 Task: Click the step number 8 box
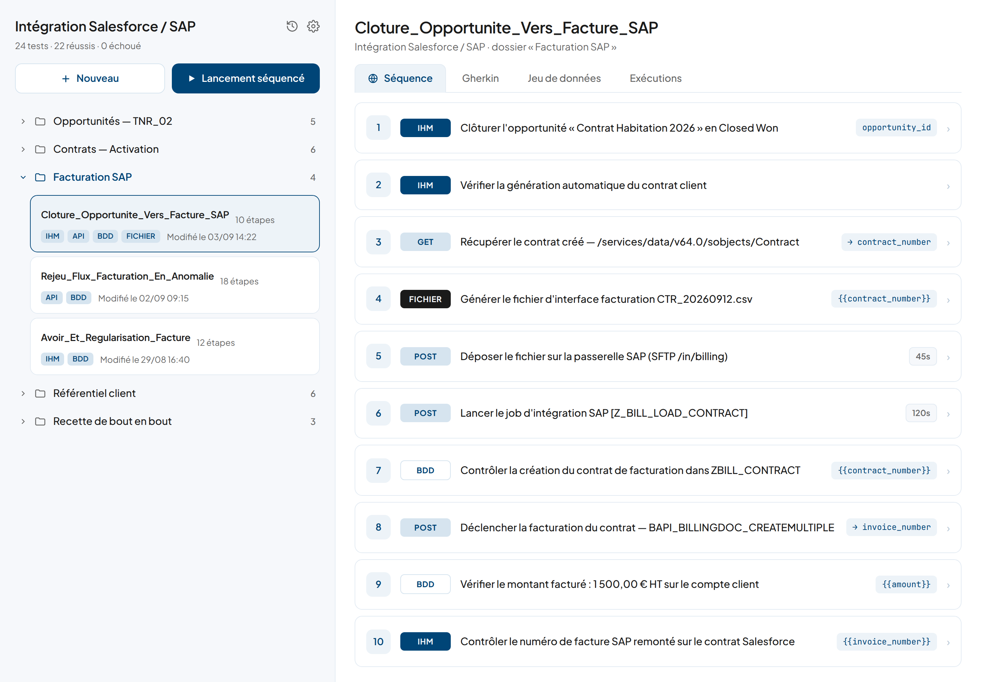tap(378, 527)
